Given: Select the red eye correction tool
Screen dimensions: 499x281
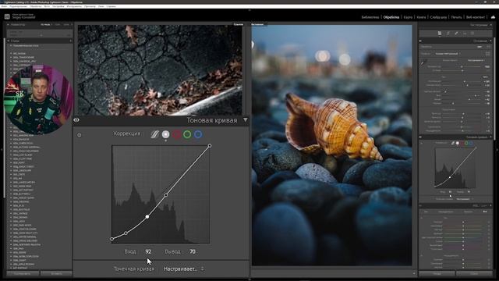Looking at the screenshot, I should pyautogui.click(x=465, y=33).
